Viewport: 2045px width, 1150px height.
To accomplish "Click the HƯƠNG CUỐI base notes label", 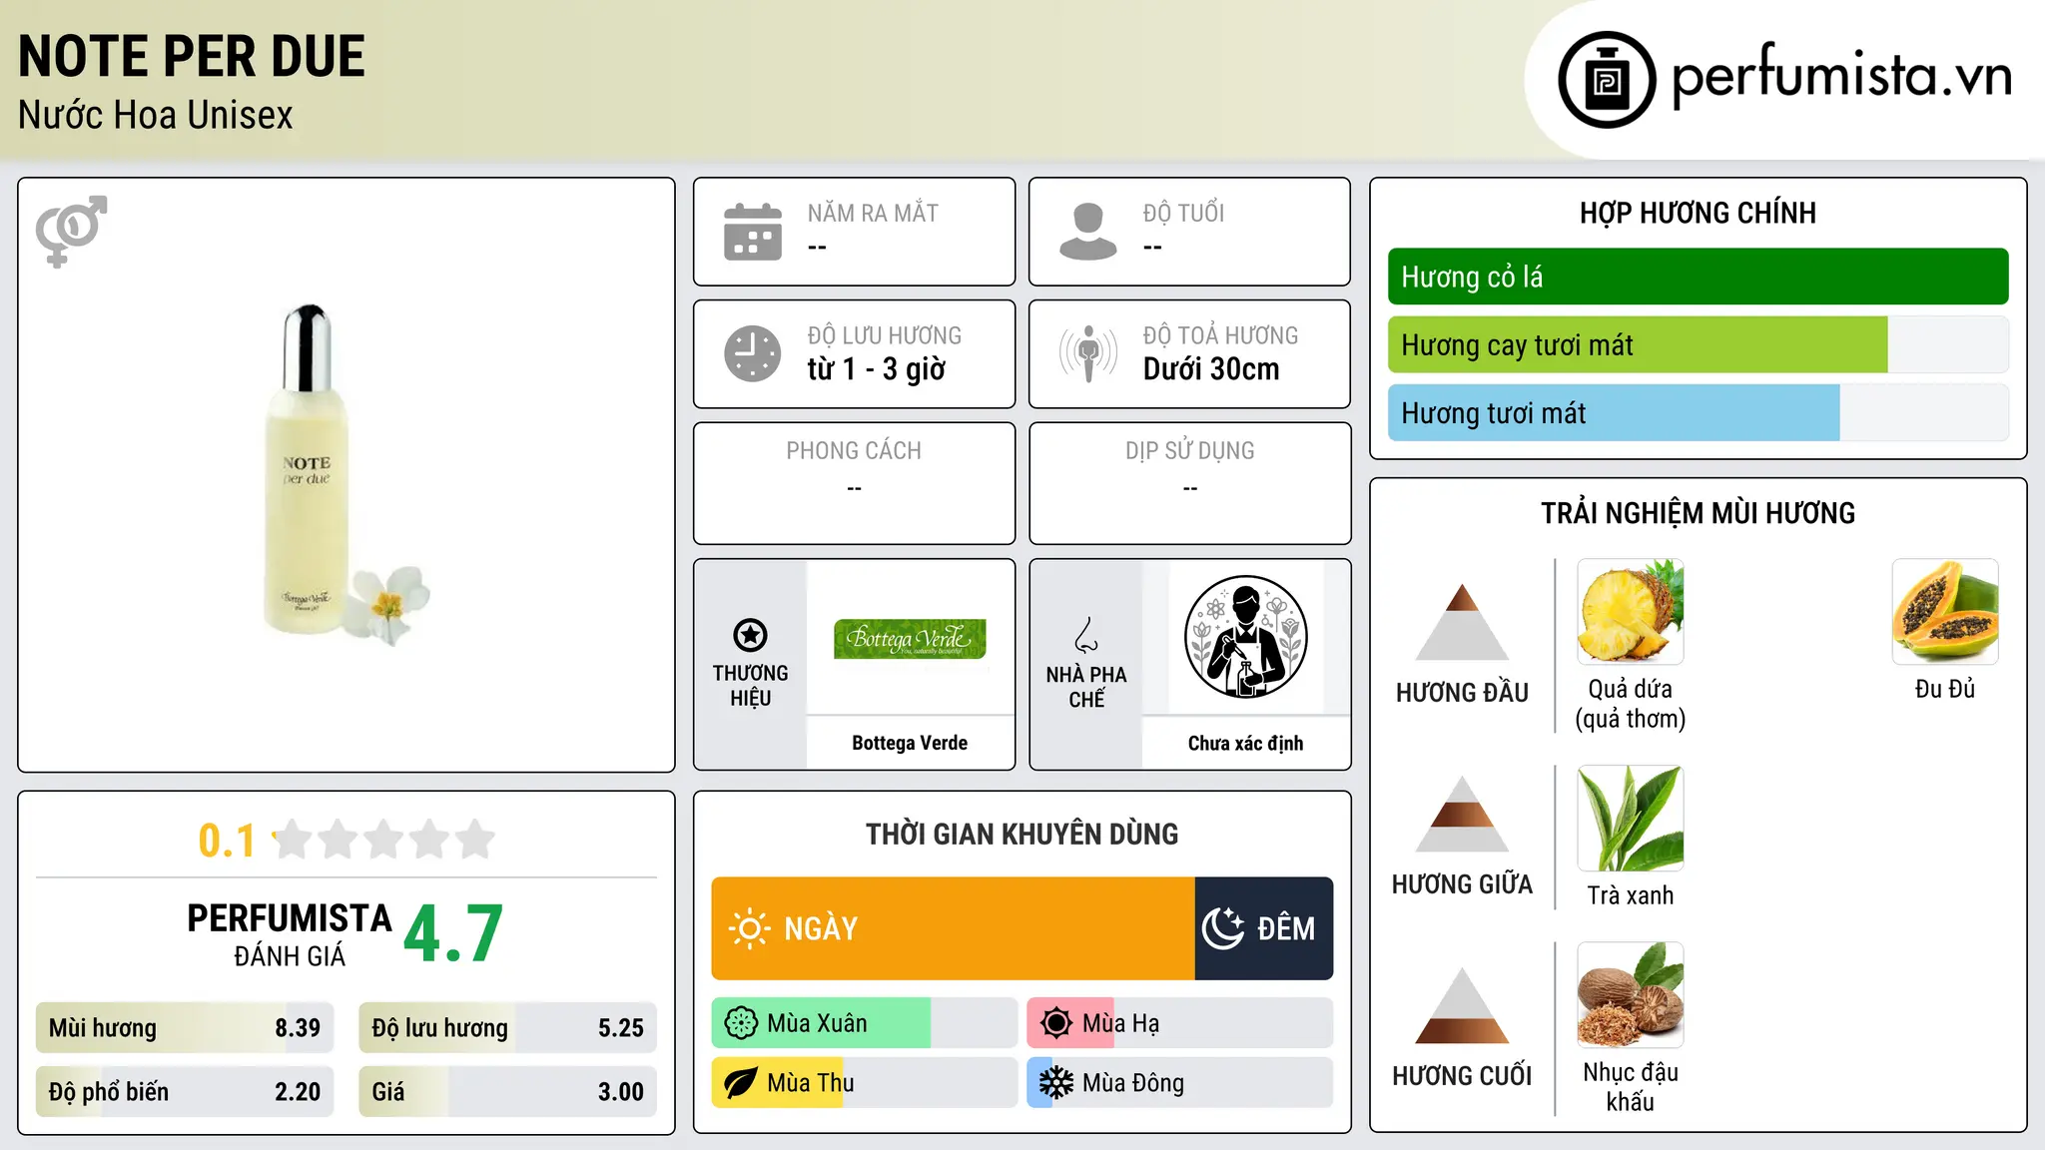I will pyautogui.click(x=1462, y=1076).
